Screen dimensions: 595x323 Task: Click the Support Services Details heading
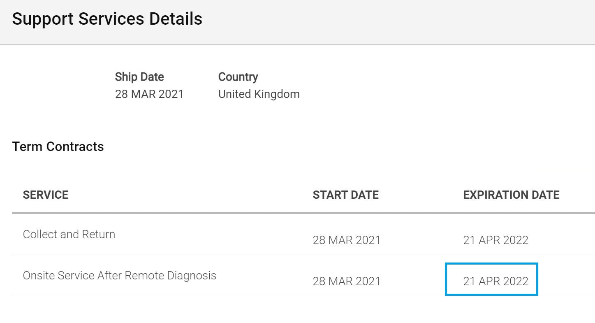pyautogui.click(x=107, y=19)
